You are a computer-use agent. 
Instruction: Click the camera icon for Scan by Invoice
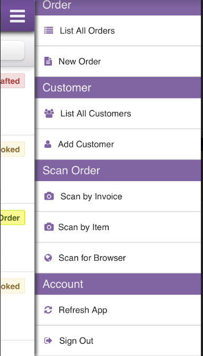click(49, 196)
